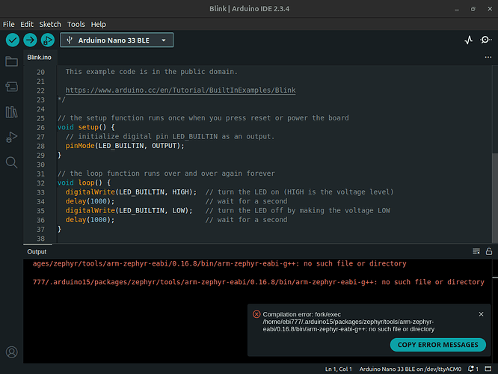Image resolution: width=498 pixels, height=374 pixels.
Task: Open the Arduino Nano 33 BLE board selector
Action: pyautogui.click(x=117, y=40)
